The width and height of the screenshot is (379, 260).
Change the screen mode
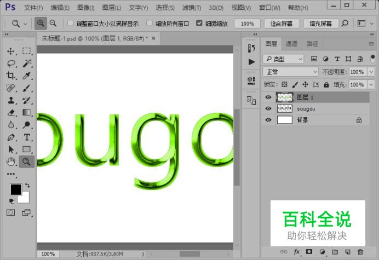(26, 212)
